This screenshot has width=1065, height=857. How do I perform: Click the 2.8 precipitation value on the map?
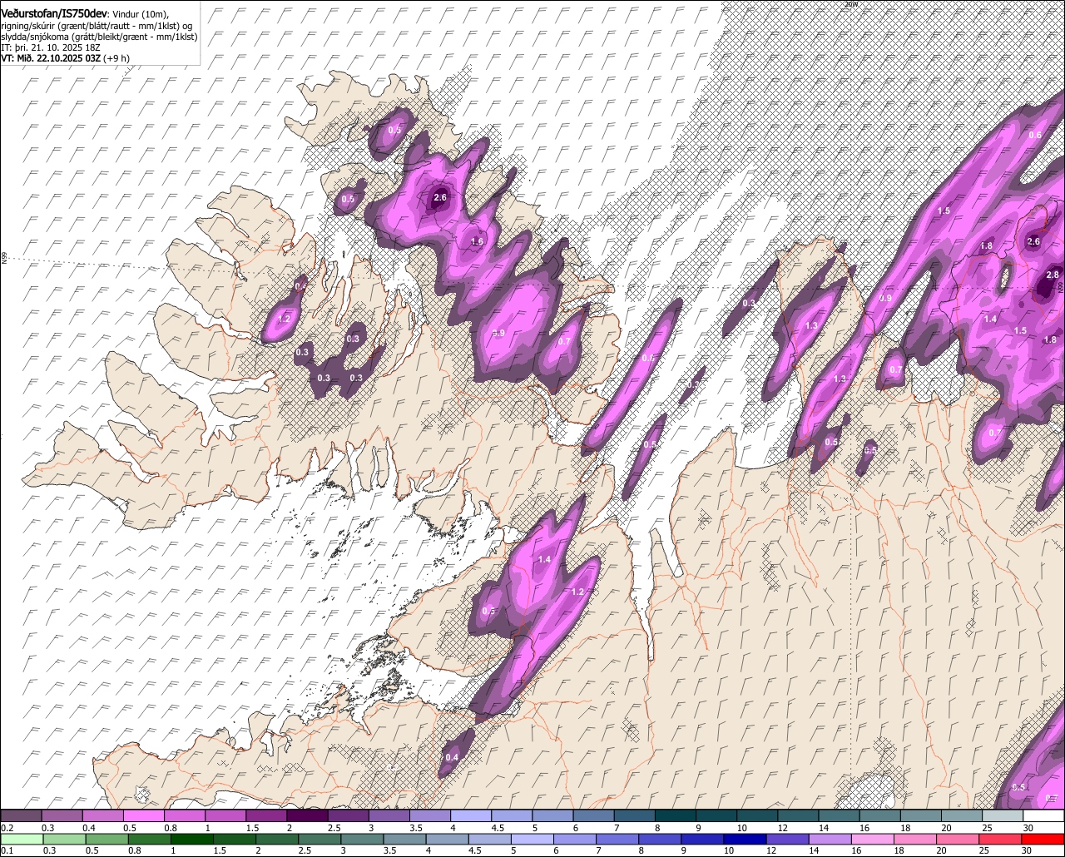[x=1053, y=275]
